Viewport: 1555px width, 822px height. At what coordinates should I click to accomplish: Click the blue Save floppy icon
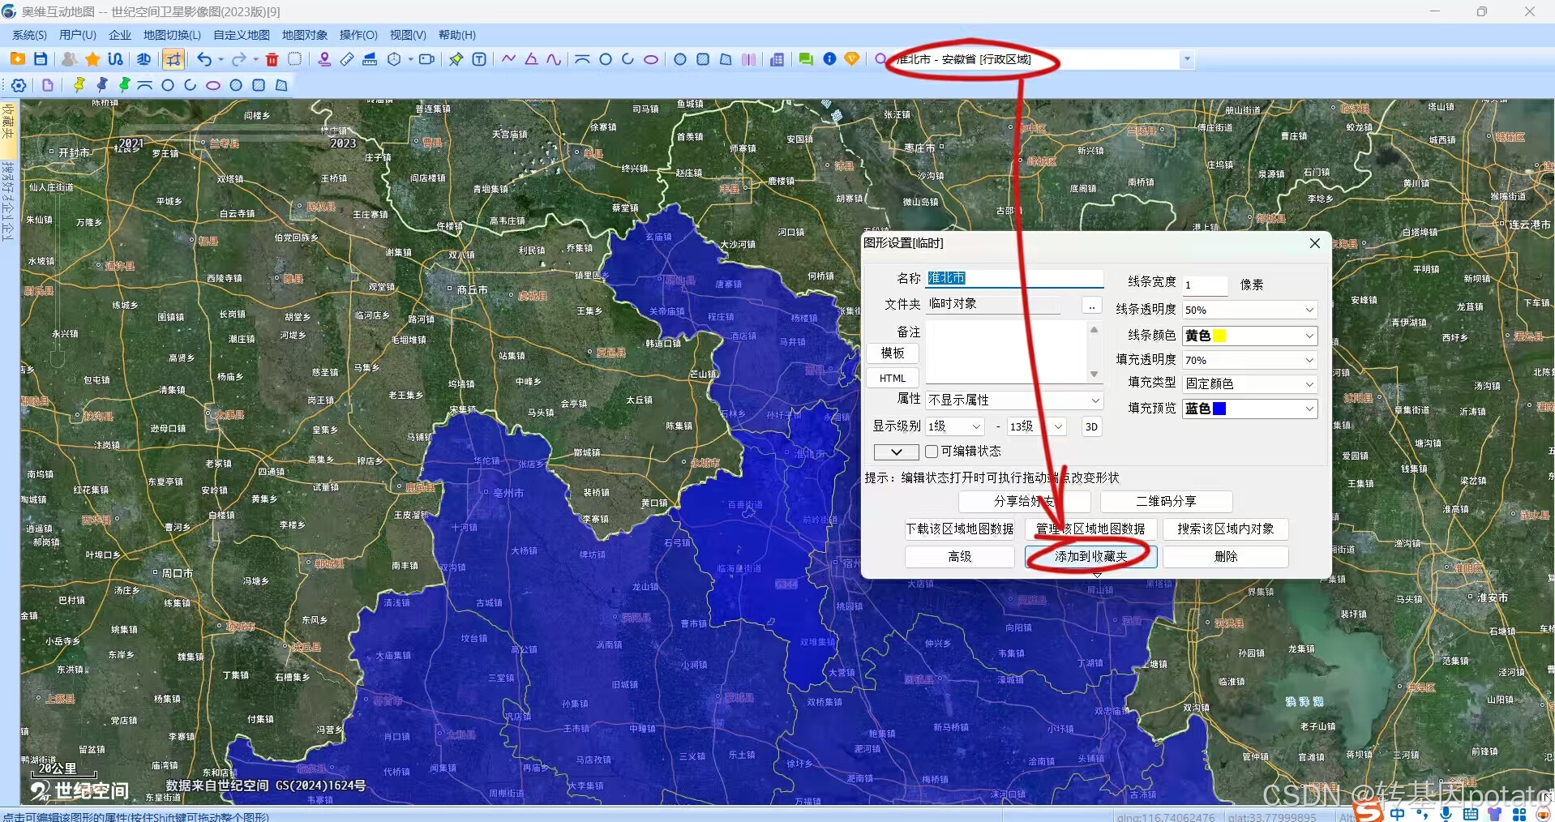[41, 59]
